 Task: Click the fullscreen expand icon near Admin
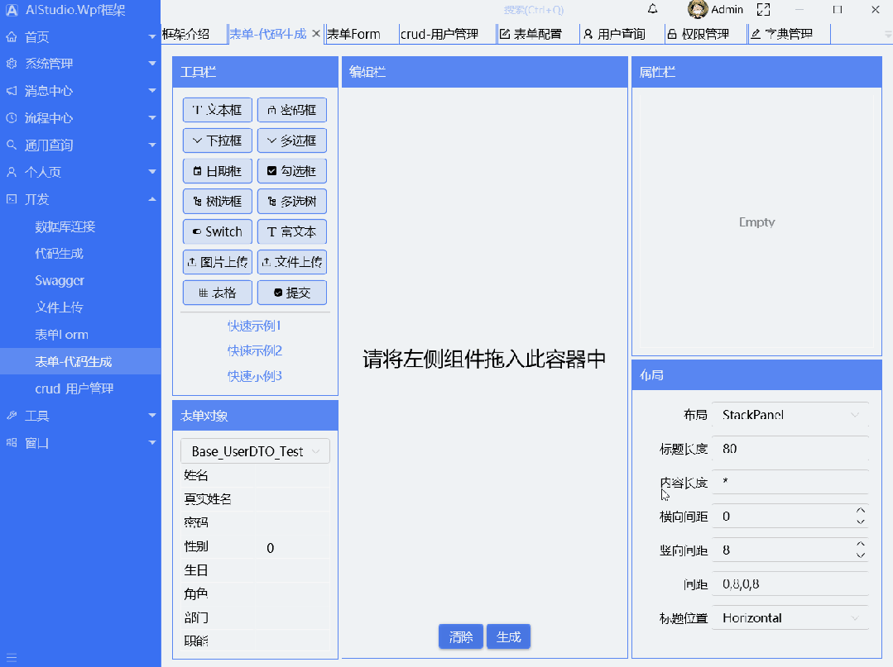[763, 9]
